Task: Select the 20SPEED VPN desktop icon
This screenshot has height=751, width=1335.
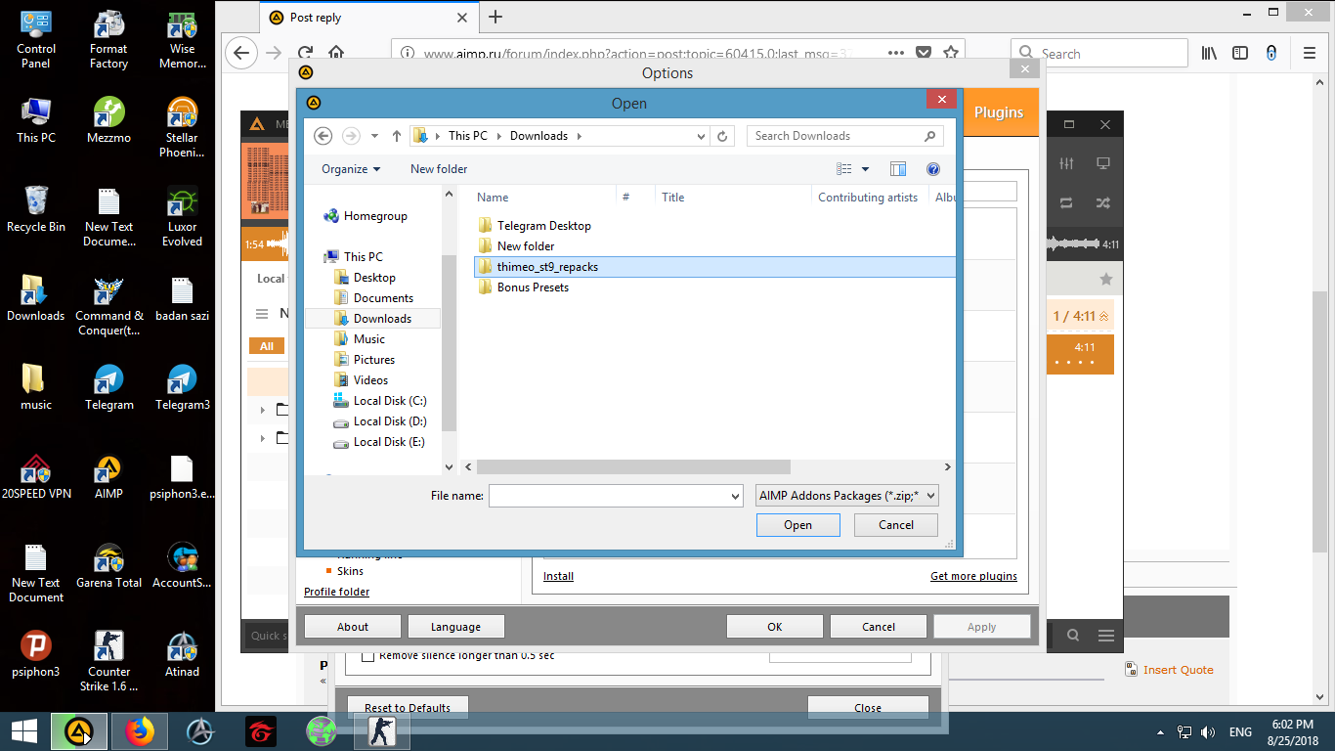Action: click(36, 477)
